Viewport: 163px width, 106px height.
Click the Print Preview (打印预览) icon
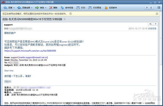(x=90, y=8)
